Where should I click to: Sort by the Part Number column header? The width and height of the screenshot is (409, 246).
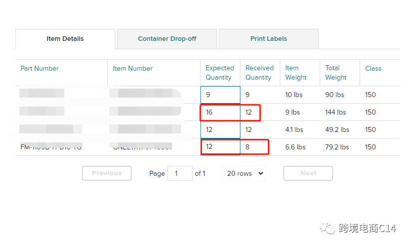(x=39, y=69)
